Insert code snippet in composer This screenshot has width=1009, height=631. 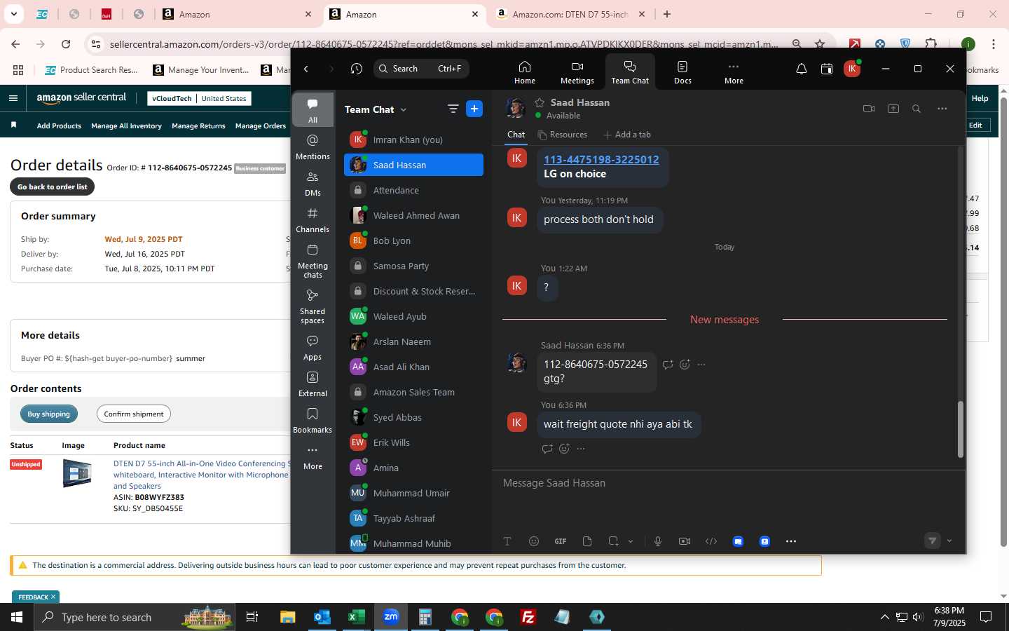711,541
